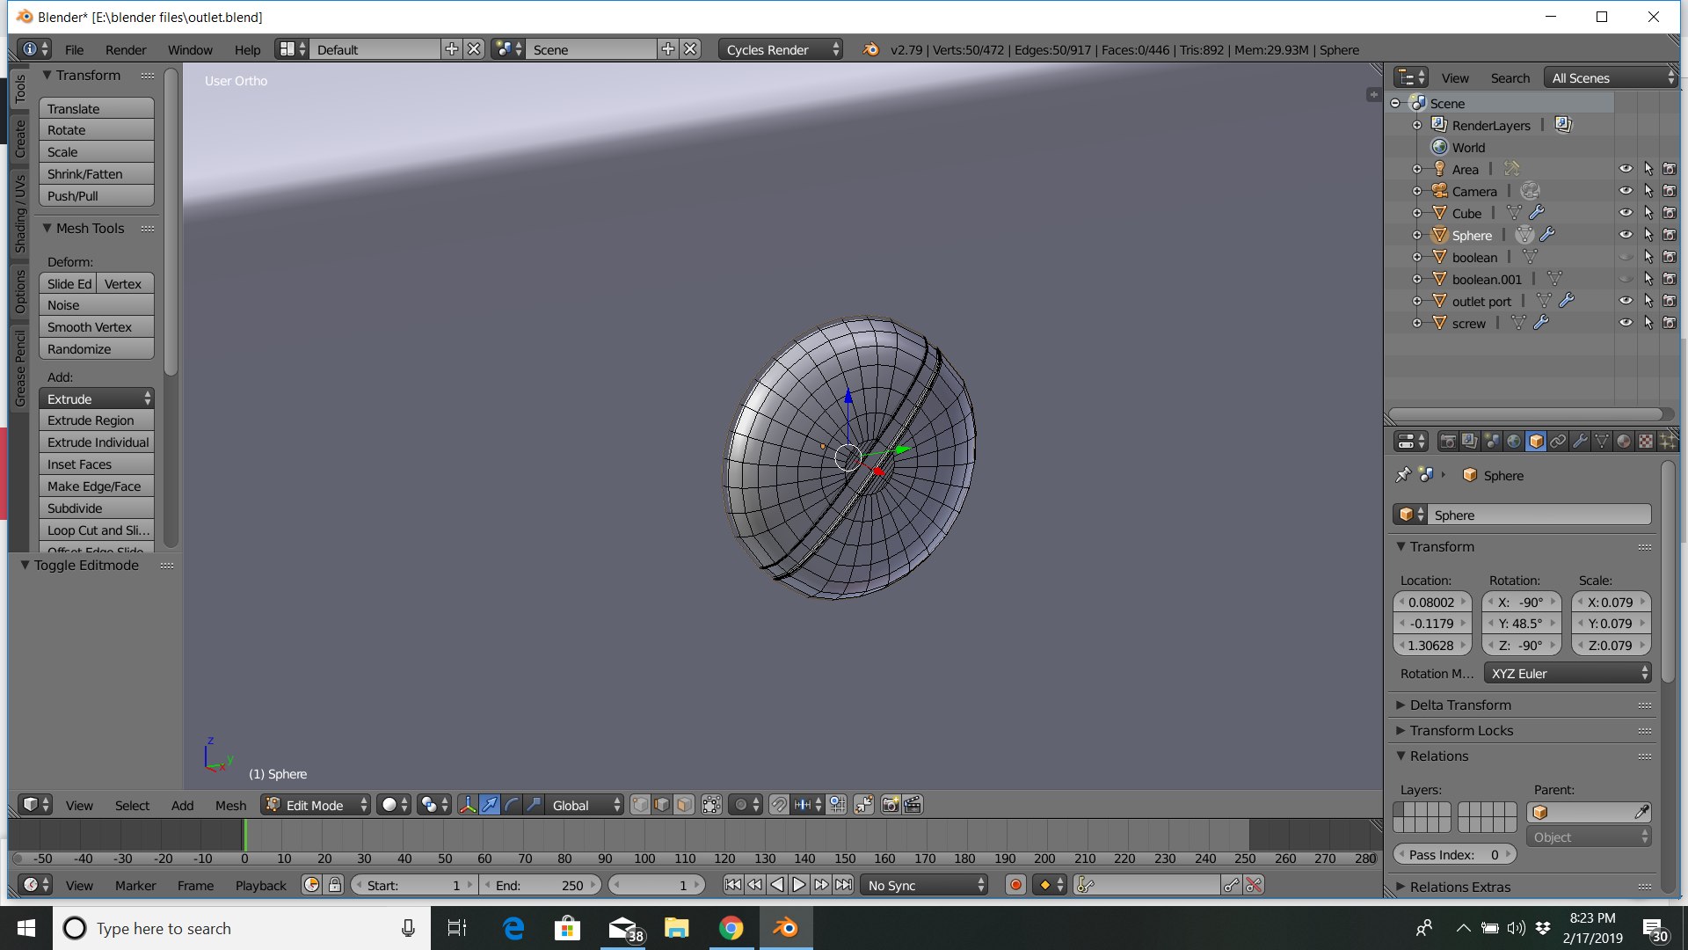This screenshot has width=1688, height=950.
Task: Render an OpenGL image of viewport
Action: tap(891, 805)
